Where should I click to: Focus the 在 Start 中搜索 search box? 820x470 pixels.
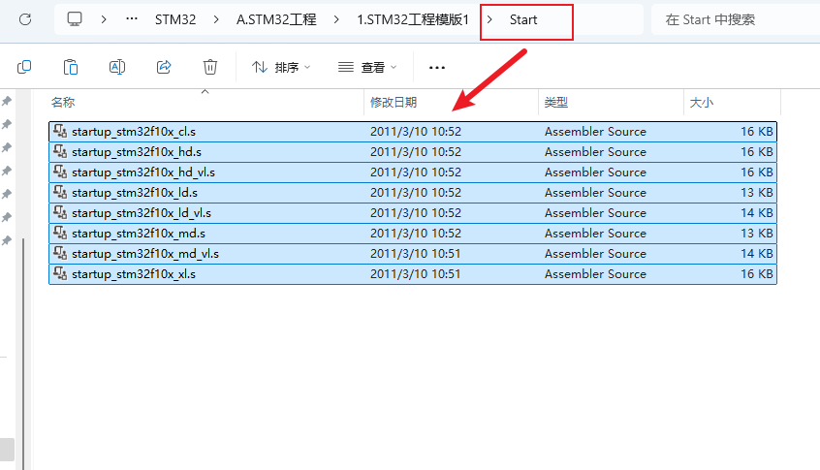pyautogui.click(x=736, y=20)
